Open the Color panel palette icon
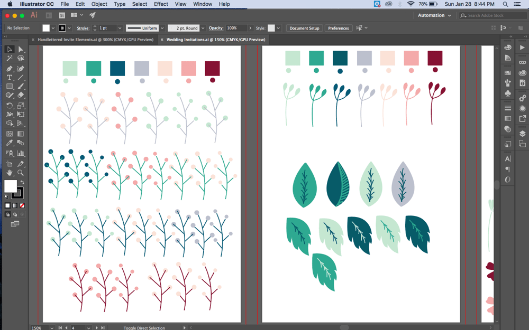The width and height of the screenshot is (529, 330). [507, 48]
